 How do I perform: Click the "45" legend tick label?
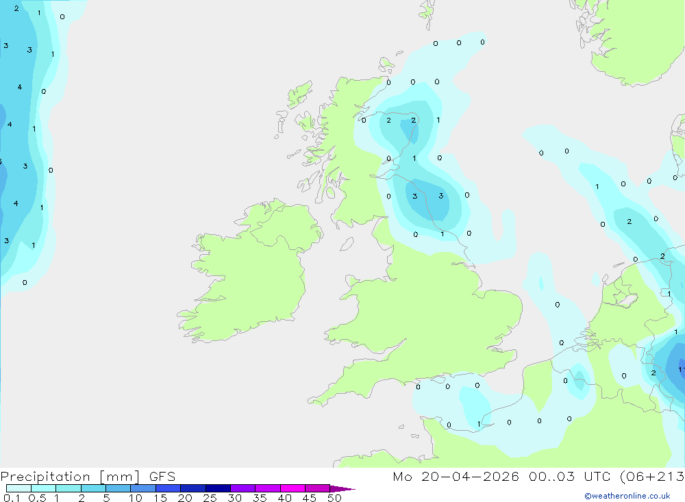(x=310, y=498)
